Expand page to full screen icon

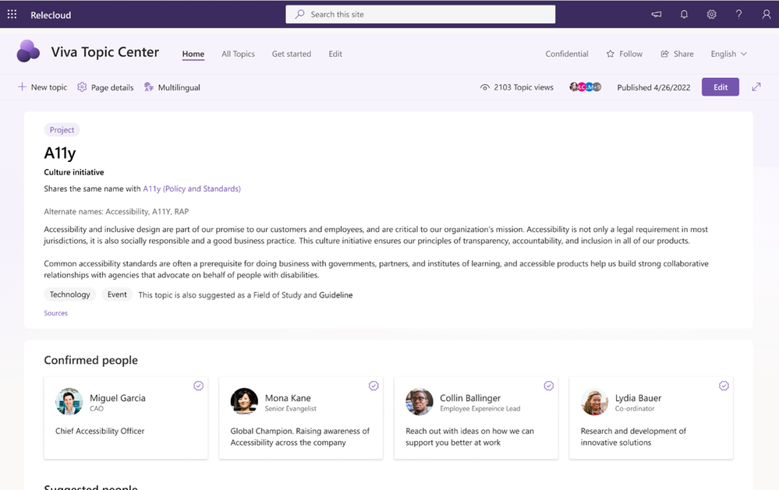point(756,87)
